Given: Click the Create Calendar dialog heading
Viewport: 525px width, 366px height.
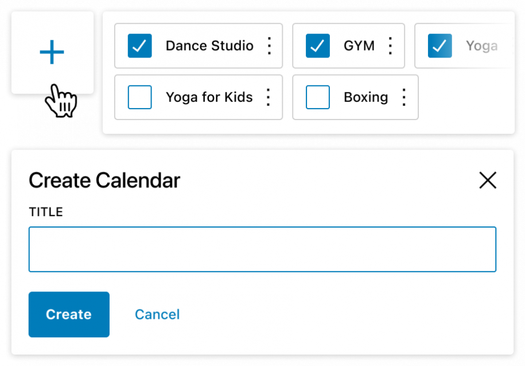Looking at the screenshot, I should coord(104,180).
